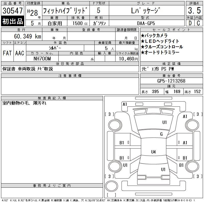This screenshot has height=204, width=204.
Task: Click the [3] tire rating near rear-left wheel
Action: click(109, 176)
